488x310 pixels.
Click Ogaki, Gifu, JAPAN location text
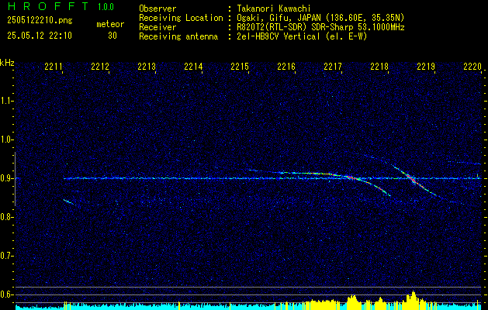click(320, 18)
